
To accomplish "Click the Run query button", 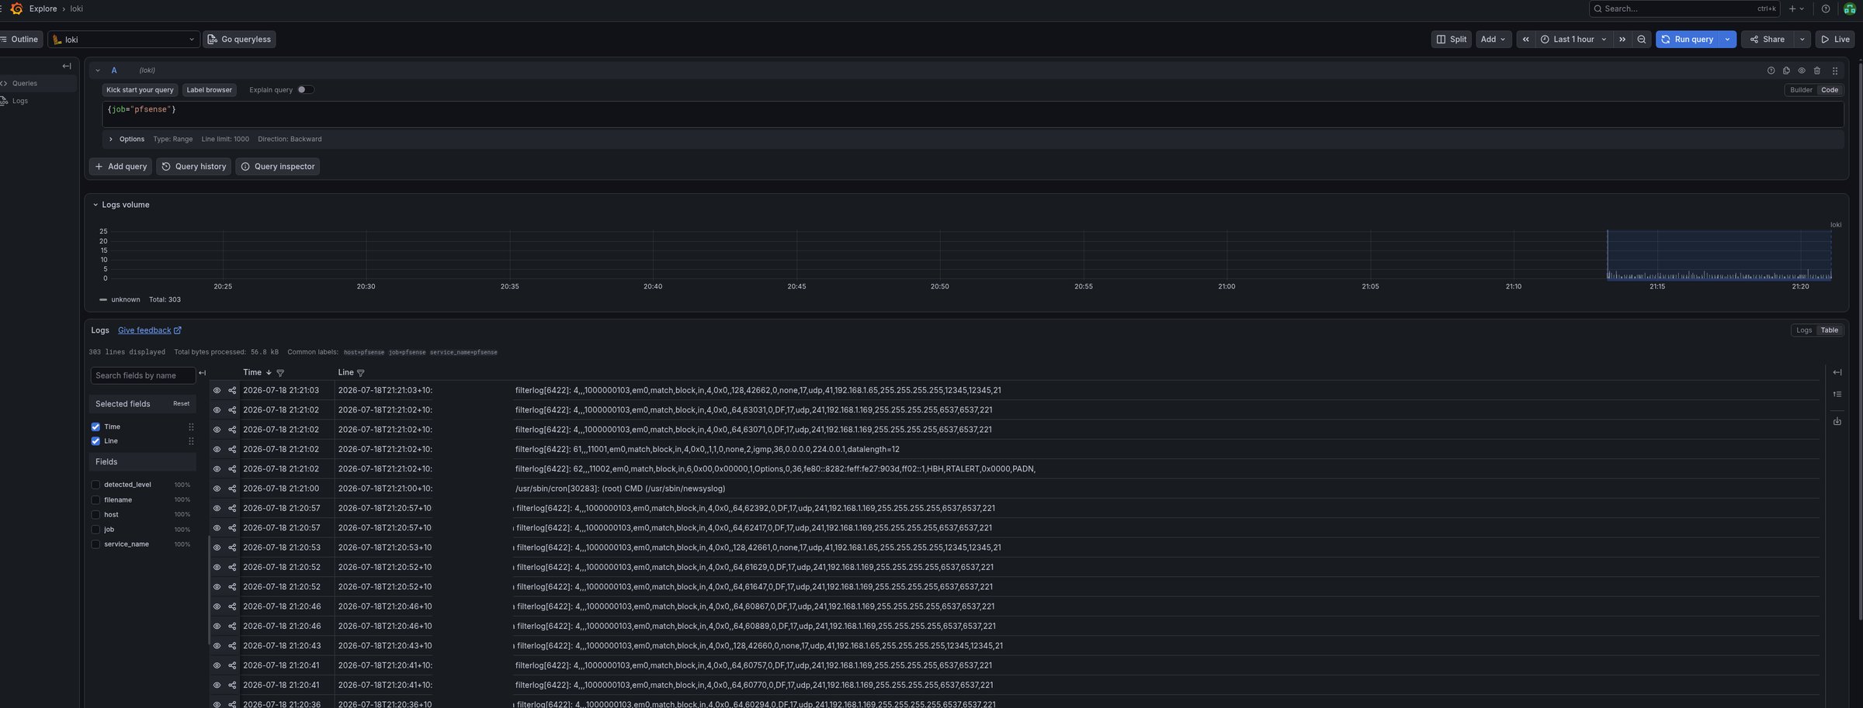I will click(x=1688, y=40).
